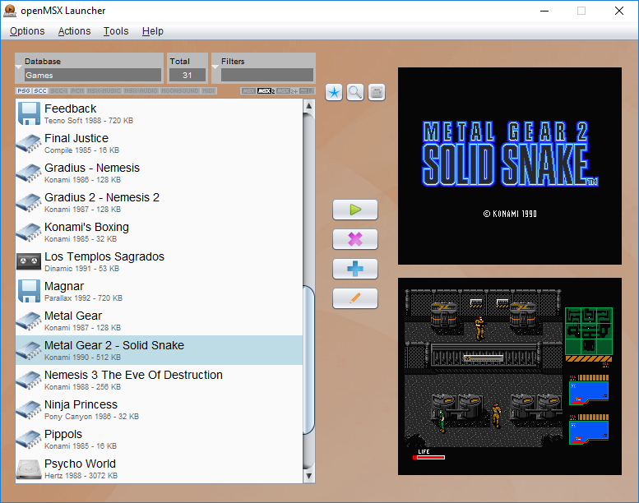Screen dimensions: 639x503
Task: Select the Metal Gear 1987 entry
Action: pos(159,321)
